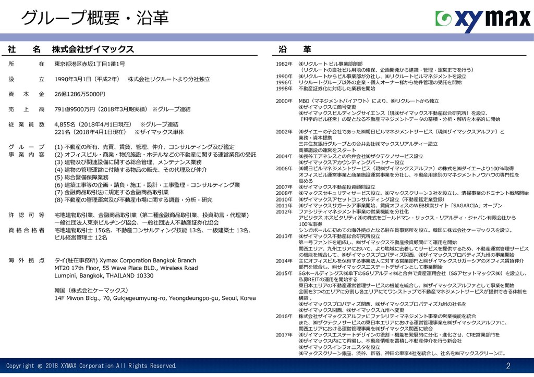Screen dimensions: 534x377
Task: Click the 海外拠点 label
Action: (26, 260)
